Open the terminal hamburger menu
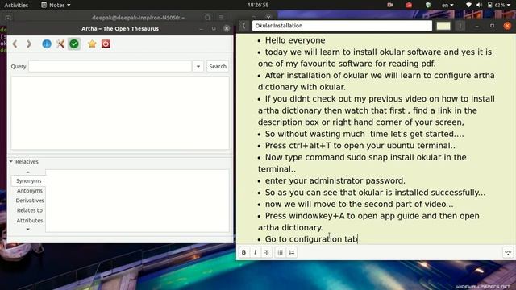Viewport: 516px width, 290px height. (221, 18)
